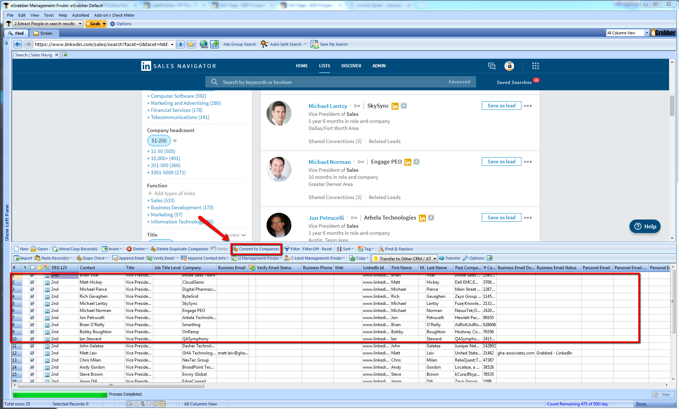Open the AutoNext menu
679x409 pixels.
tap(81, 15)
